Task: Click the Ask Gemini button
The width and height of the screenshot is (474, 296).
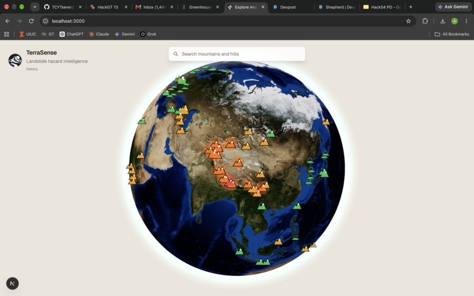Action: [453, 6]
